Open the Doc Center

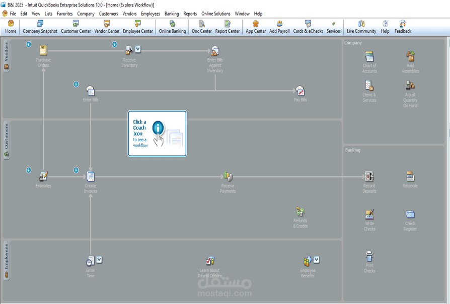coord(202,27)
